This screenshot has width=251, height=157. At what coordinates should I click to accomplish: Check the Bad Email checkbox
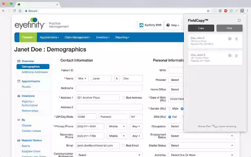pos(124,146)
